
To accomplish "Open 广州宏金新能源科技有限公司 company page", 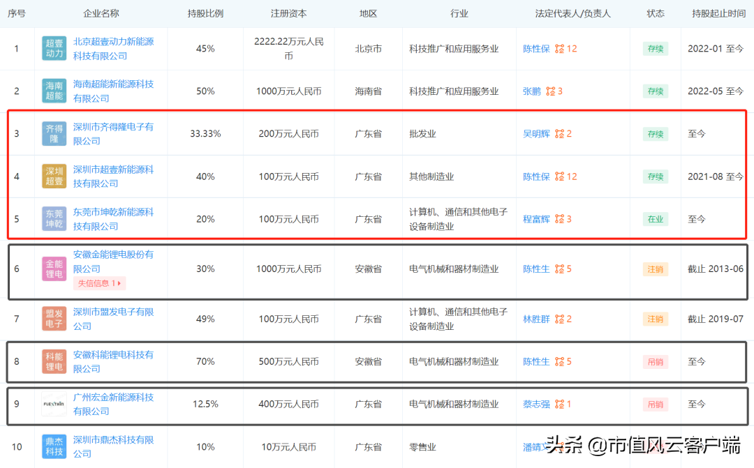I will point(114,404).
